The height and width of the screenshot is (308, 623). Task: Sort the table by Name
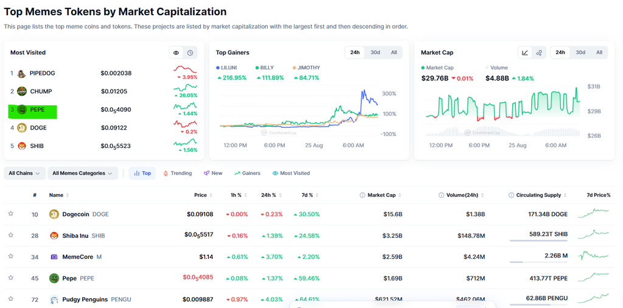59,195
